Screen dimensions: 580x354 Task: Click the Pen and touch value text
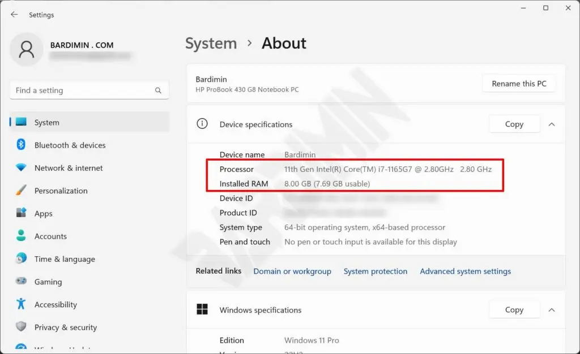point(370,242)
